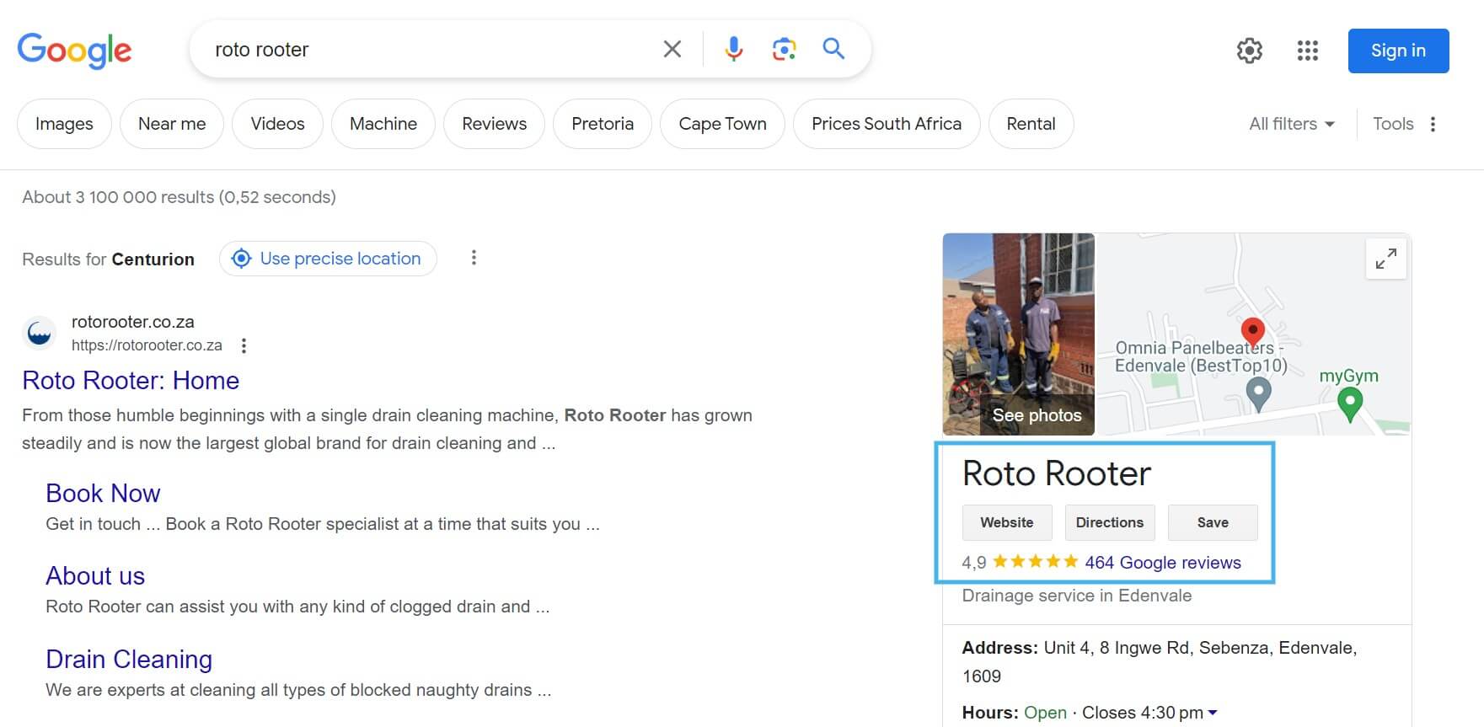Click the rotorooter.co.za site name text
This screenshot has height=727, width=1484.
(133, 322)
